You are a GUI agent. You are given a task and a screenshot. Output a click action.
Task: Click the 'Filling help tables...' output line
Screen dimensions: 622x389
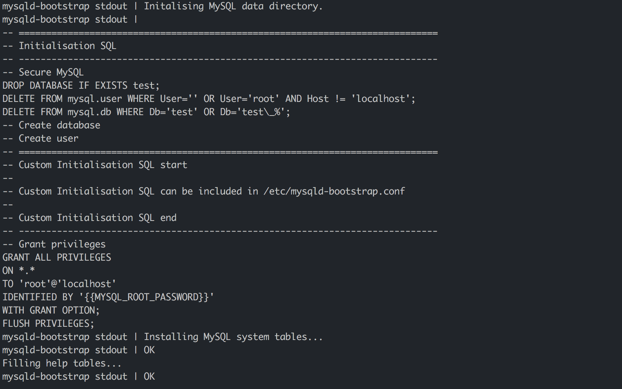click(x=62, y=363)
